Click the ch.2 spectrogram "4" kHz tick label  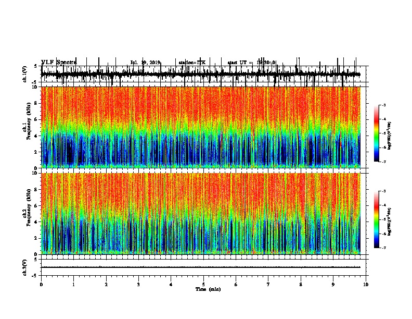[x=36, y=222]
